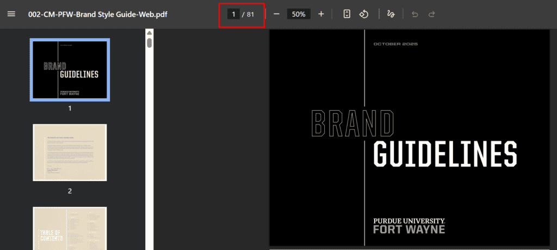Viewport: 557px width, 250px height.
Task: Click the Undo arrow icon
Action: pos(414,14)
